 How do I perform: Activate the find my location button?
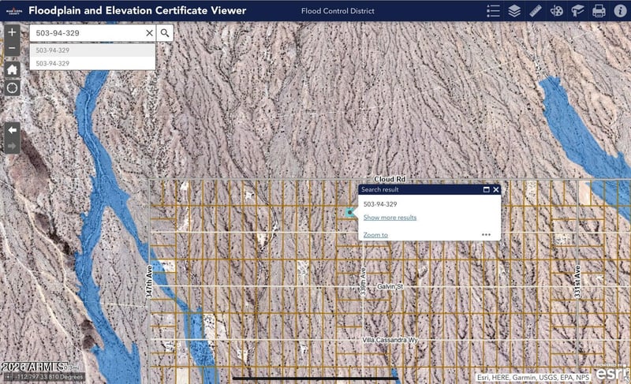click(x=12, y=88)
